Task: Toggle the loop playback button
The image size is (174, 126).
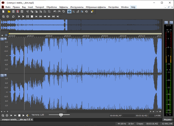Action: (13, 17)
